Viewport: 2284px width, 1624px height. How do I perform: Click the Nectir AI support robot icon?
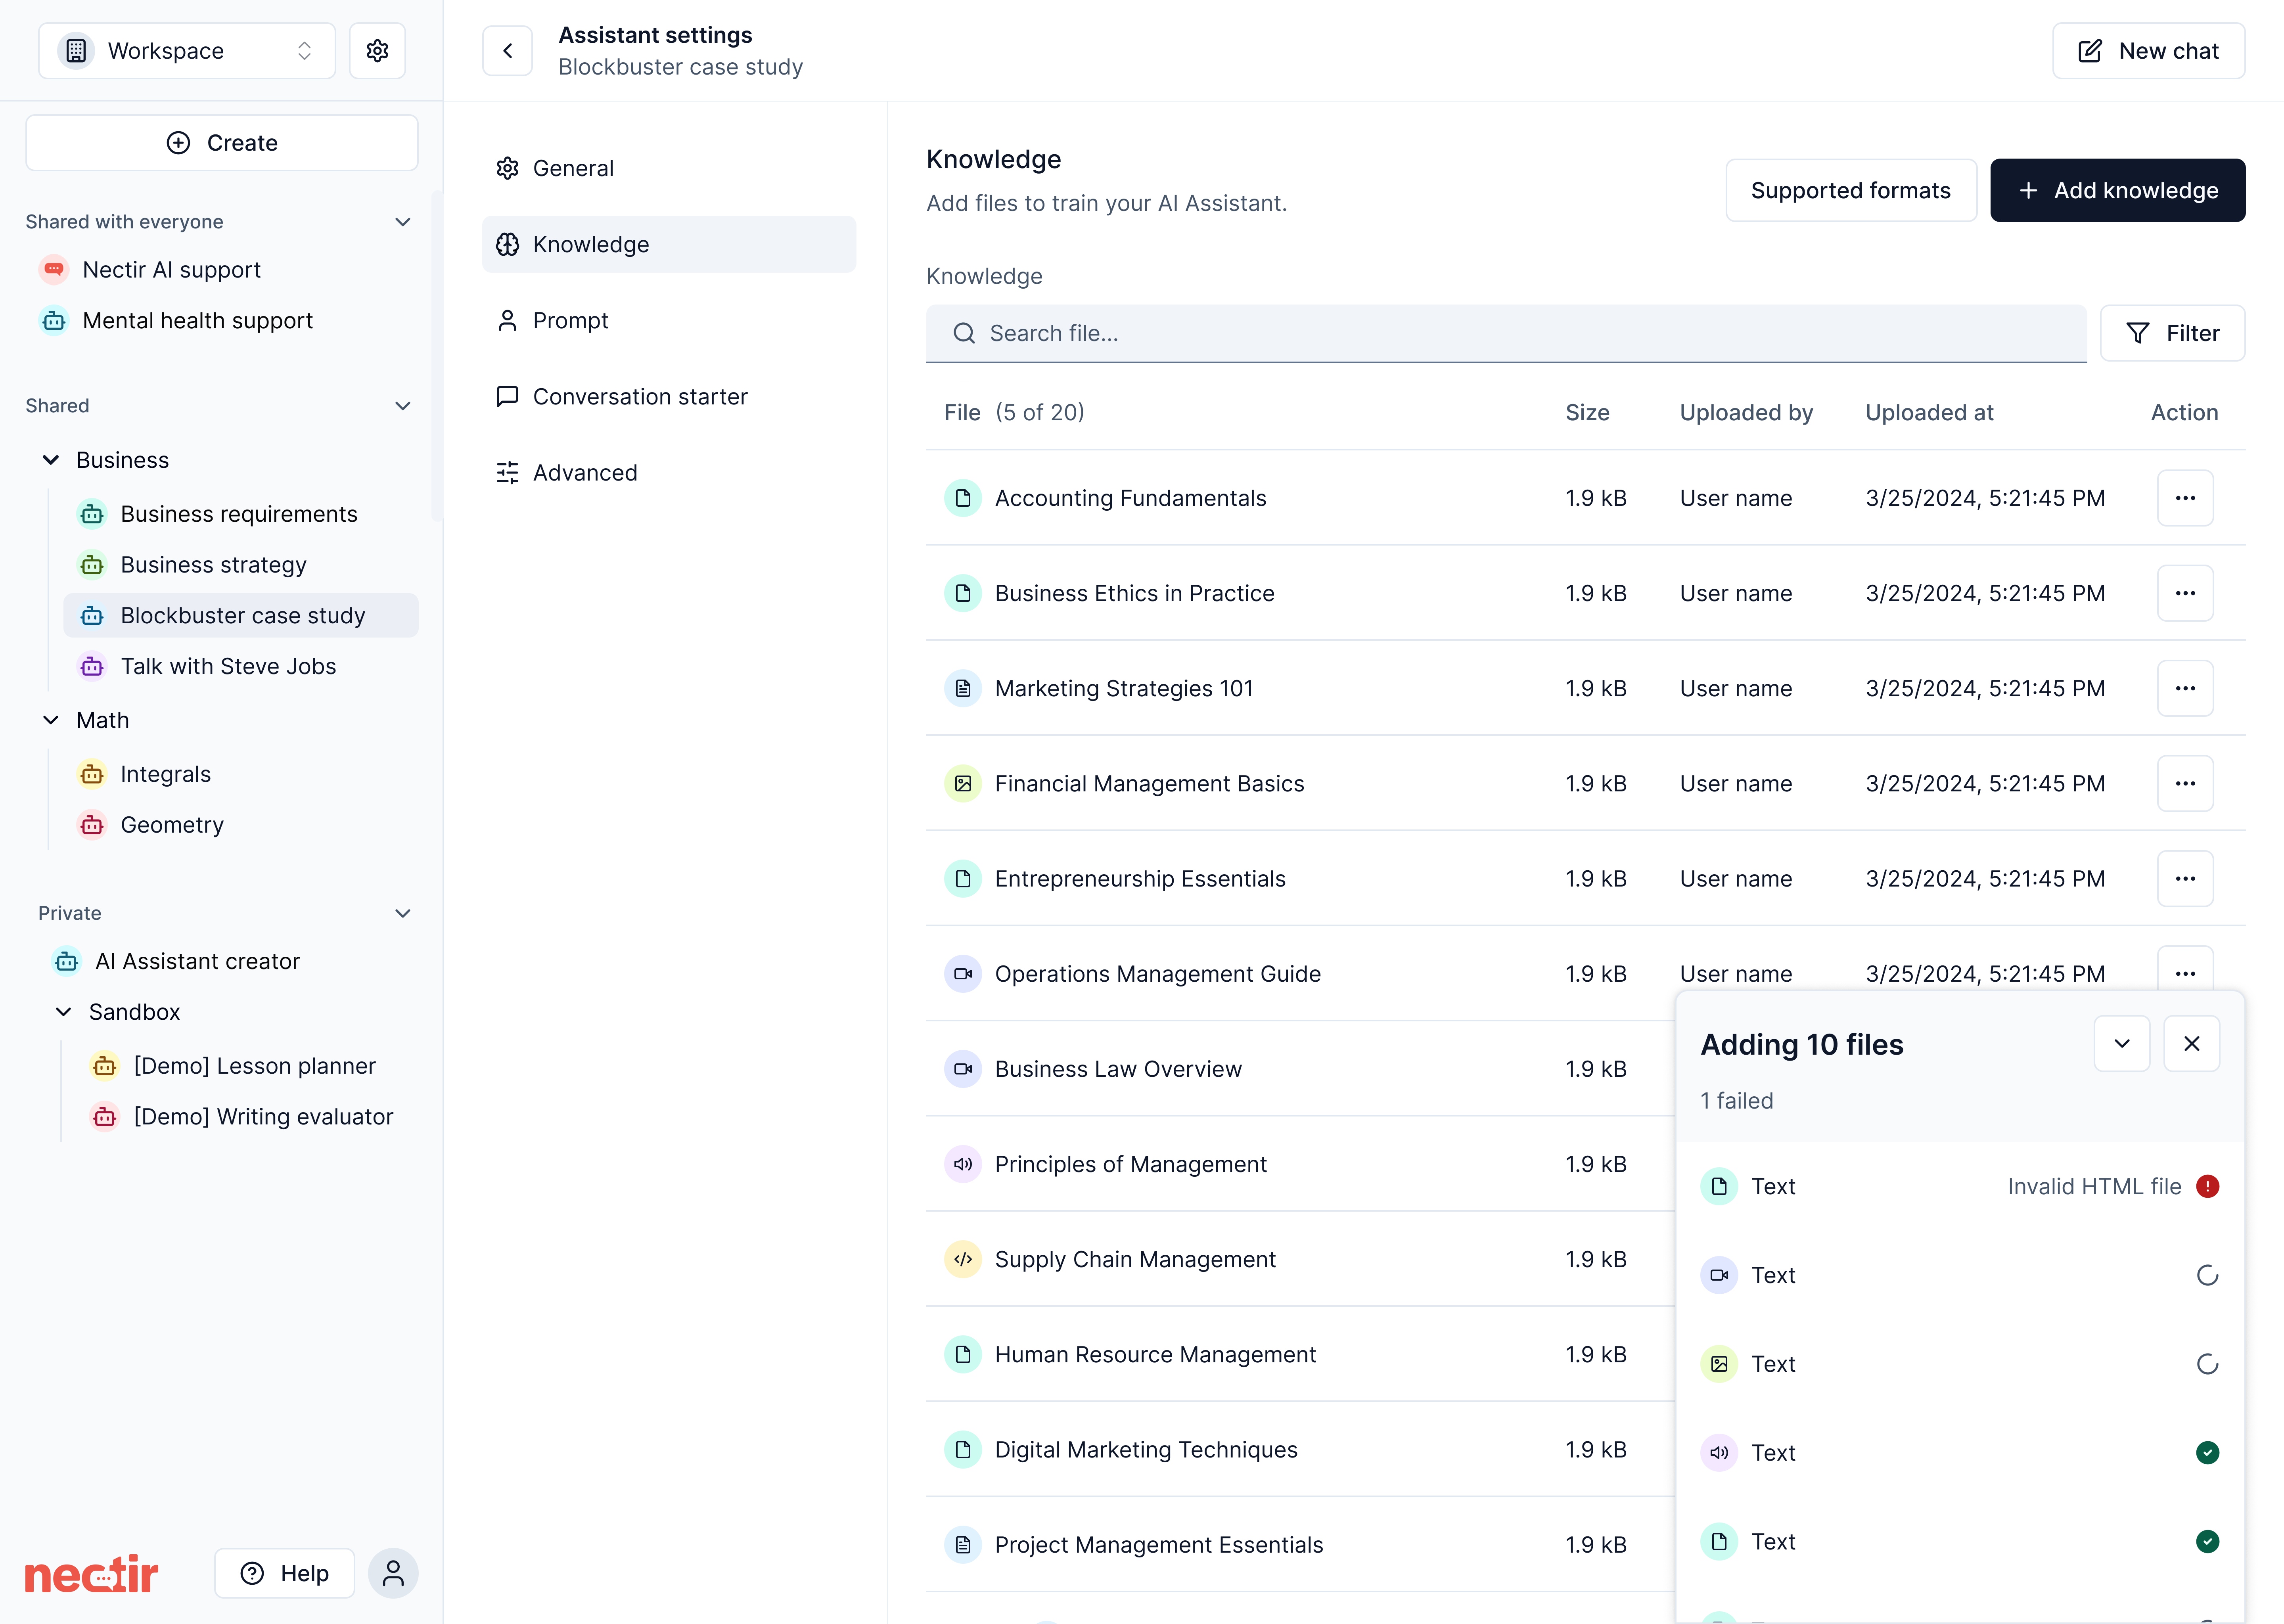pos(53,269)
